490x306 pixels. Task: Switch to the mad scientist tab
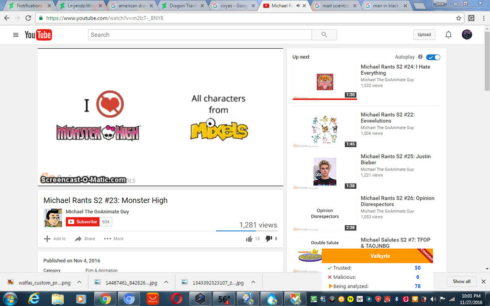pos(335,6)
